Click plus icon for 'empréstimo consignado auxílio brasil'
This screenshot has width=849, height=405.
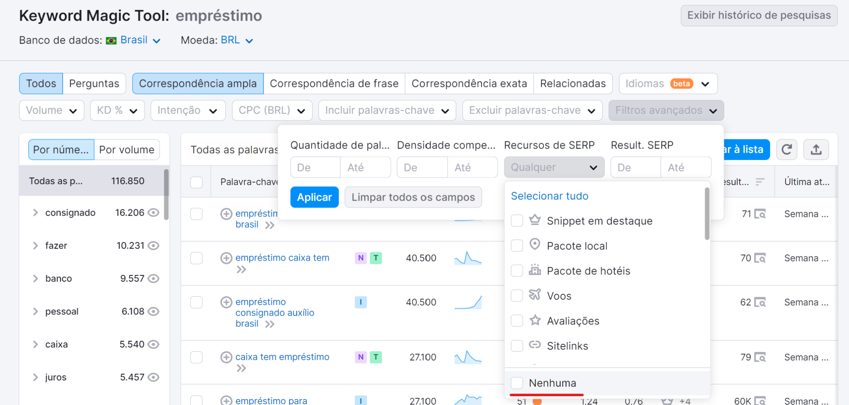[226, 302]
